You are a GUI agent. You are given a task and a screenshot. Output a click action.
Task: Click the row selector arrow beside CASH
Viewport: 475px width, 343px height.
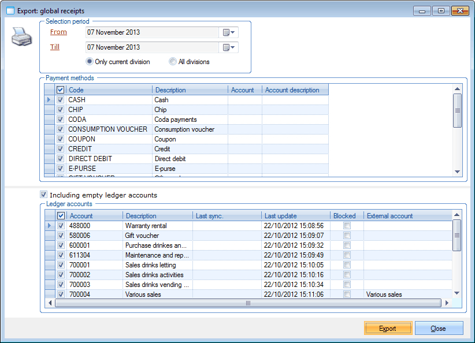coord(49,99)
